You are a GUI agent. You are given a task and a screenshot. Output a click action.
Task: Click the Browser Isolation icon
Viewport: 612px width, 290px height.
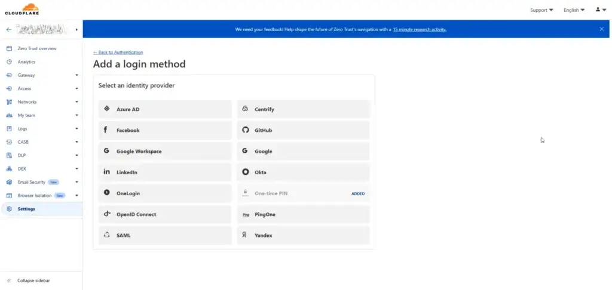pos(10,196)
